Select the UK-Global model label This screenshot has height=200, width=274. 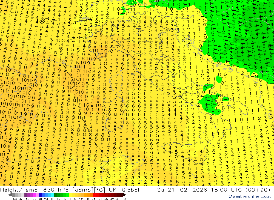coord(124,190)
